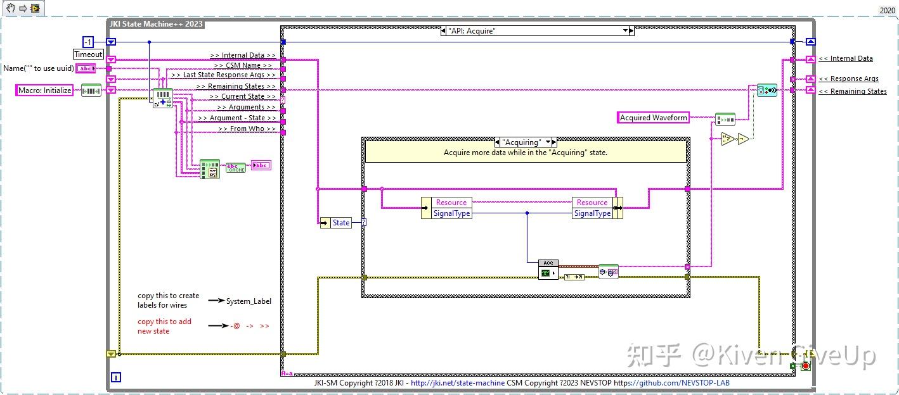This screenshot has width=899, height=395.
Task: Select the build-state node beside Macro: Initialize
Action: coord(91,91)
